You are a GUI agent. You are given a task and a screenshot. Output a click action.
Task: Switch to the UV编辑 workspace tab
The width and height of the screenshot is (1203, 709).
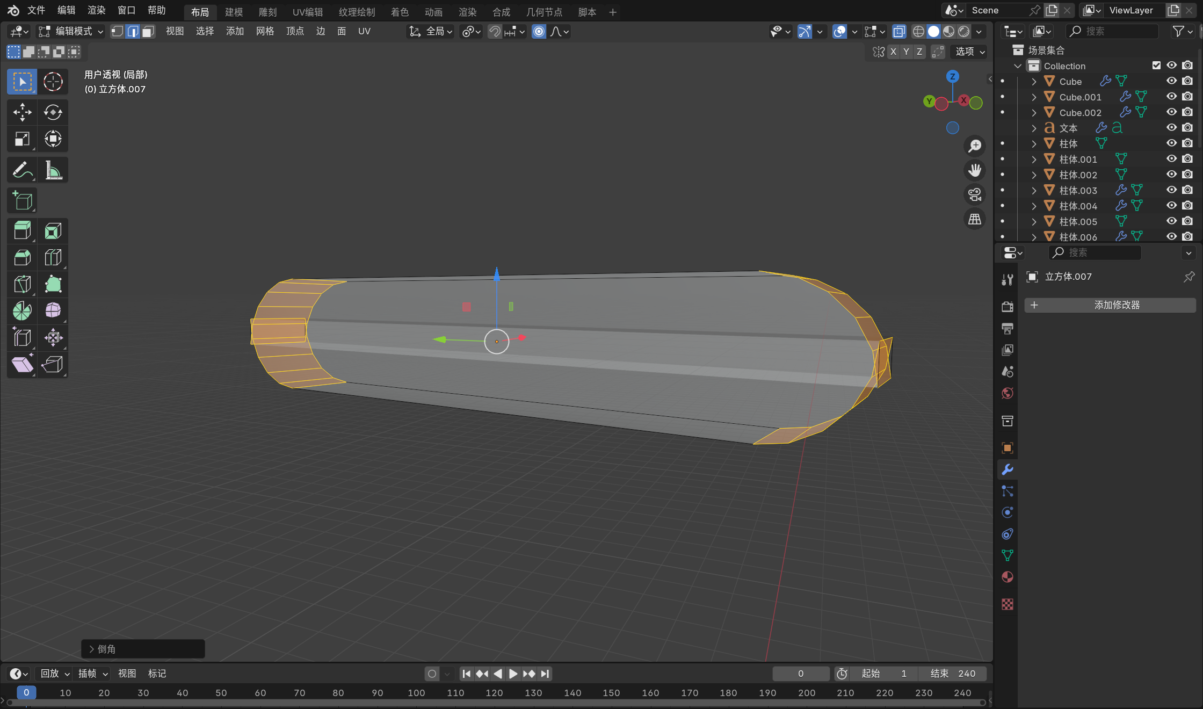tap(308, 12)
